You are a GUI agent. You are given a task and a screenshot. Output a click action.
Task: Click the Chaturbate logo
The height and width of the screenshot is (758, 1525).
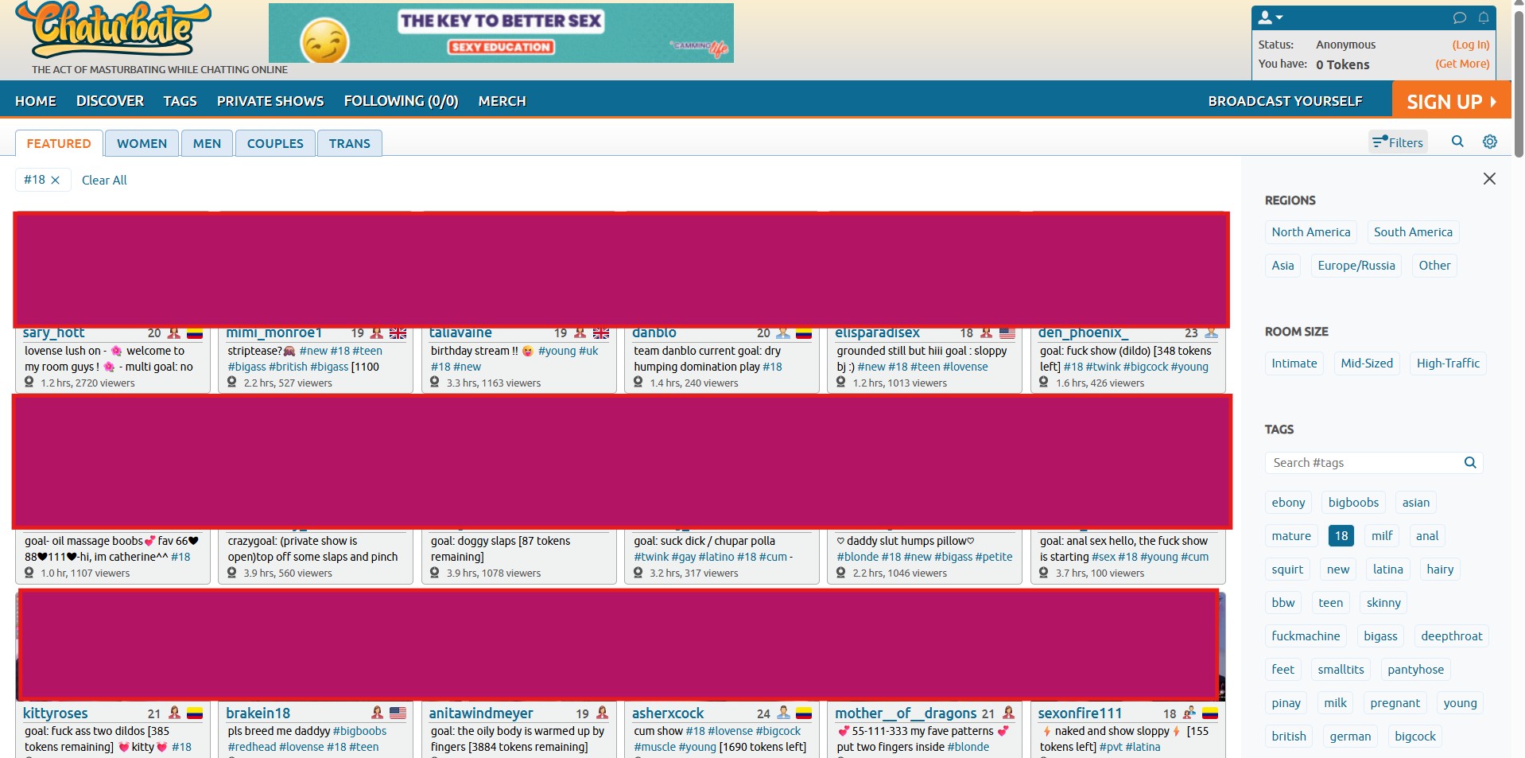click(111, 28)
